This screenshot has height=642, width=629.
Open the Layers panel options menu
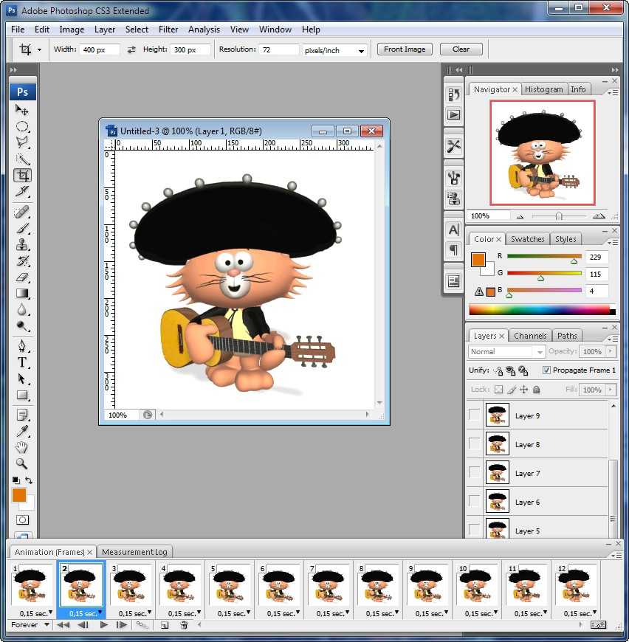[613, 339]
